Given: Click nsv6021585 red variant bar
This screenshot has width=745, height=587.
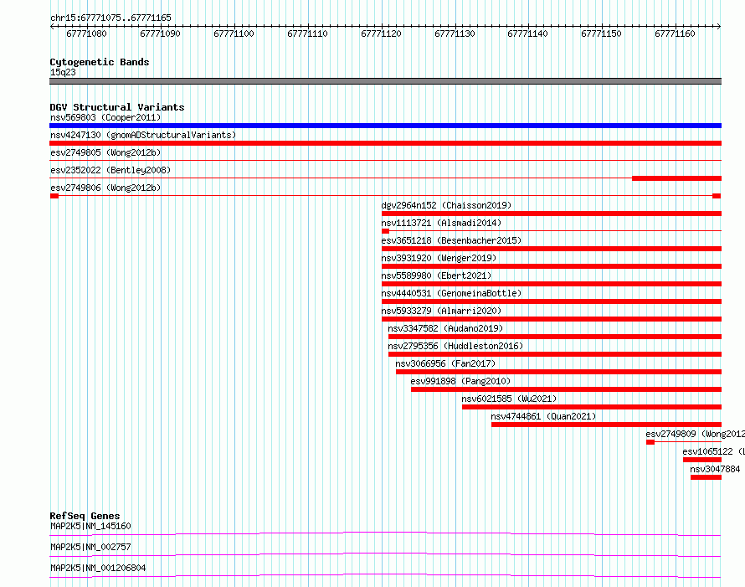Looking at the screenshot, I should point(592,407).
